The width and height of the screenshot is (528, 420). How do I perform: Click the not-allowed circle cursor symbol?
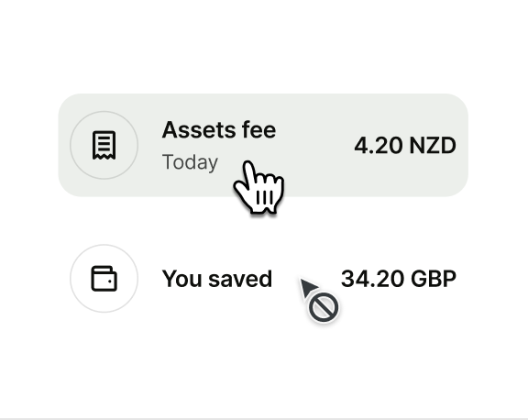tap(324, 307)
